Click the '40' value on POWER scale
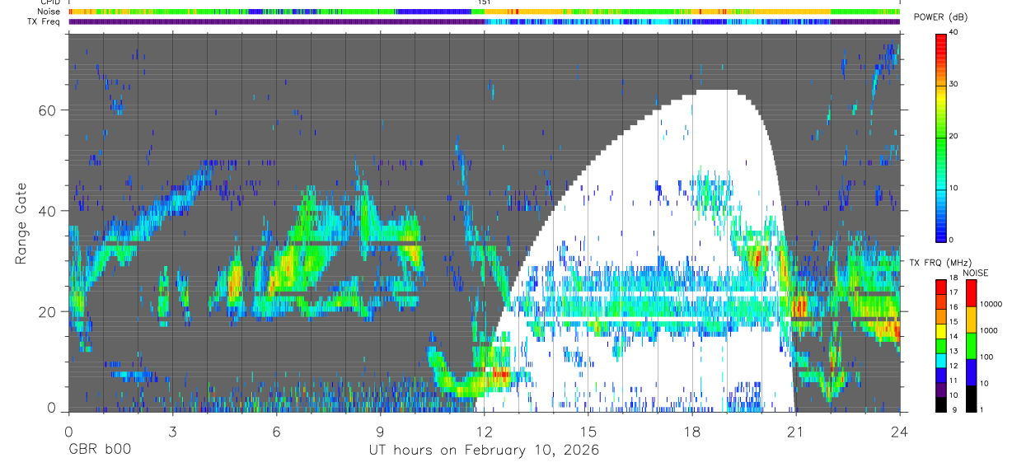This screenshot has width=1012, height=467. pos(954,33)
